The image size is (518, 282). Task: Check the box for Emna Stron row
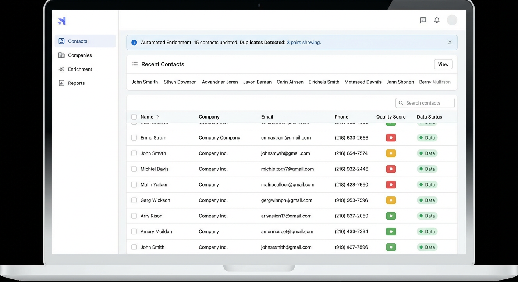click(x=134, y=138)
